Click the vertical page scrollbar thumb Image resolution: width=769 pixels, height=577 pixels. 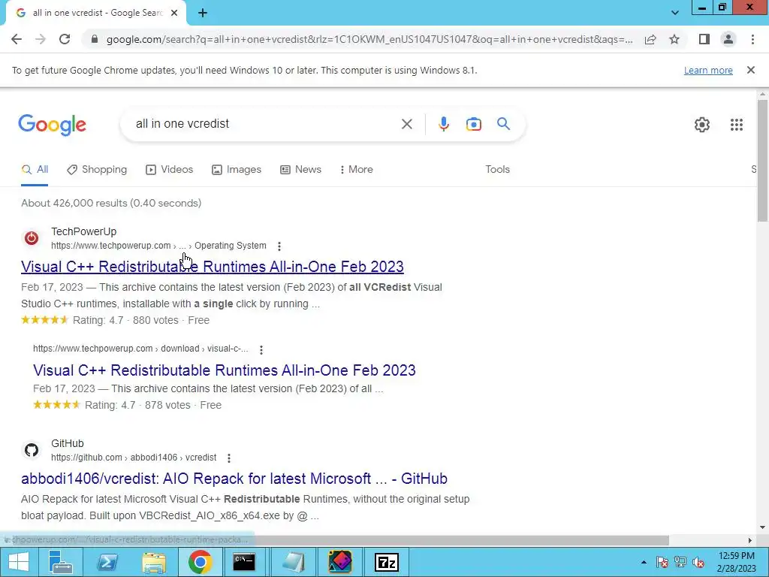762,161
